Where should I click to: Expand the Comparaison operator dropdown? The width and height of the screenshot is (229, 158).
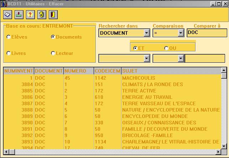pos(181,33)
